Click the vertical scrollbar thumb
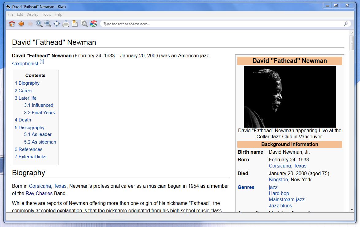The width and height of the screenshot is (360, 227). [x=352, y=43]
